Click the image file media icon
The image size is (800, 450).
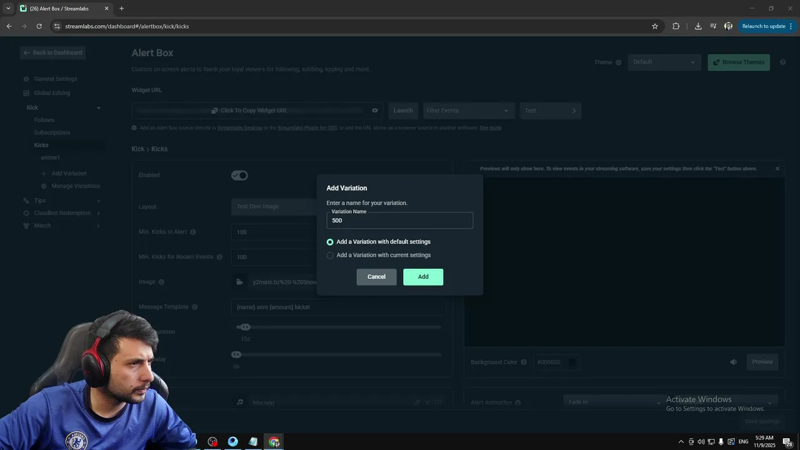(239, 282)
